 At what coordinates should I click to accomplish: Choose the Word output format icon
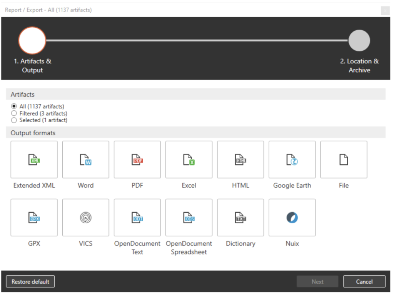click(x=86, y=159)
